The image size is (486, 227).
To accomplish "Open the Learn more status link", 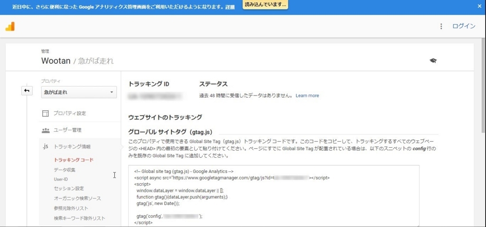I will (x=307, y=95).
